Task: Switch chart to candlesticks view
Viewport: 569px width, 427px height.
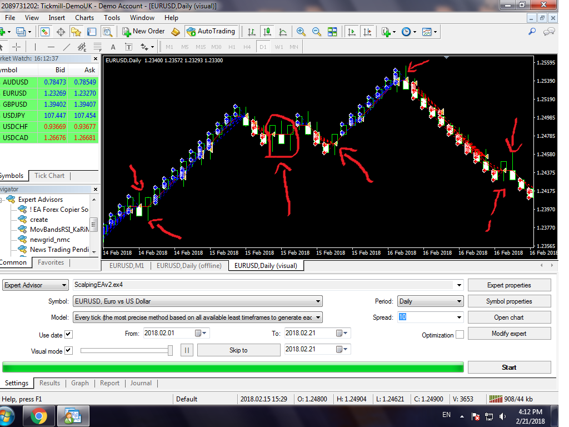Action: click(x=267, y=32)
